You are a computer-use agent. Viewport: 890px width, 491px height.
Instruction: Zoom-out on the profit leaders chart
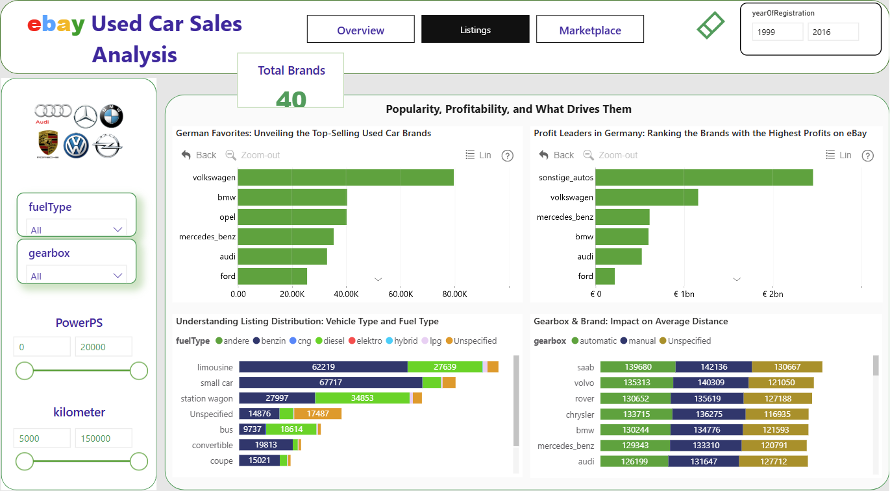(610, 155)
